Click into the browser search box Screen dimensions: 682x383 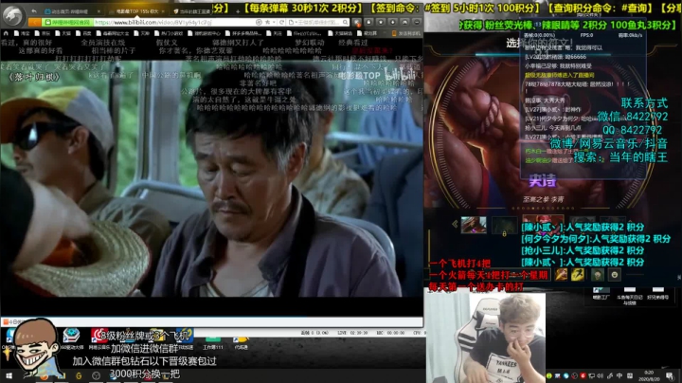coord(317,22)
